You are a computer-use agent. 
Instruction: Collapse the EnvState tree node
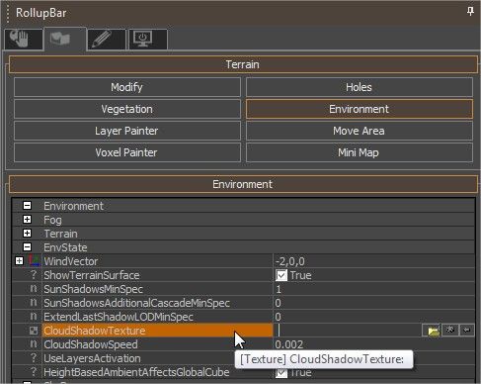28,247
